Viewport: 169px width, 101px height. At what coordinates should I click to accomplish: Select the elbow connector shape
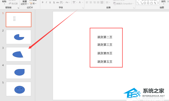tap(138, 3)
